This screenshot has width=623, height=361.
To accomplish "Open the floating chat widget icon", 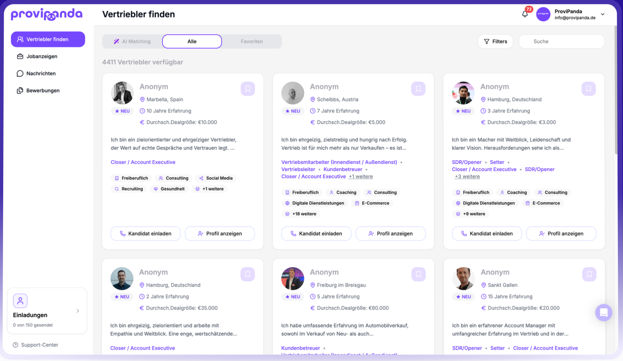I will coord(604,313).
